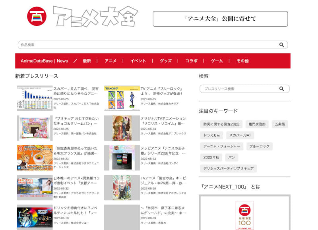Open 『プリキュア おむすびみたいなチョコ&クリームパン』 headline
Image resolution: width=318 pixels, height=230 pixels.
(x=76, y=121)
